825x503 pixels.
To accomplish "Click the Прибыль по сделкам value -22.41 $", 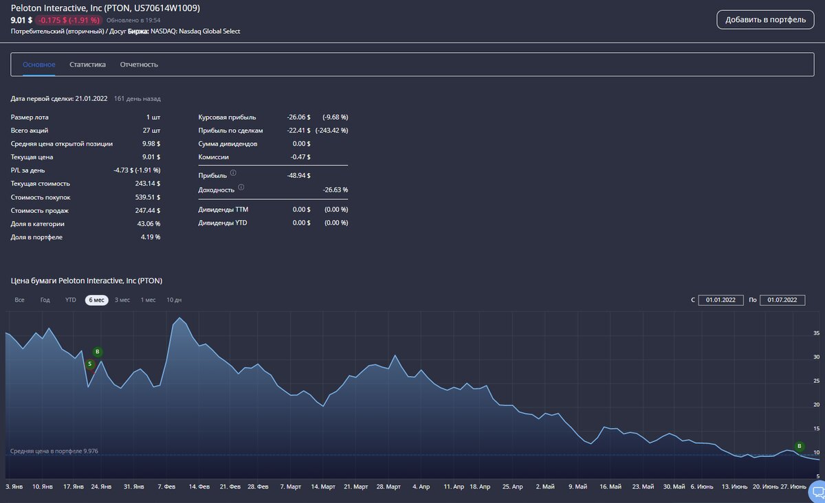I will [x=298, y=131].
